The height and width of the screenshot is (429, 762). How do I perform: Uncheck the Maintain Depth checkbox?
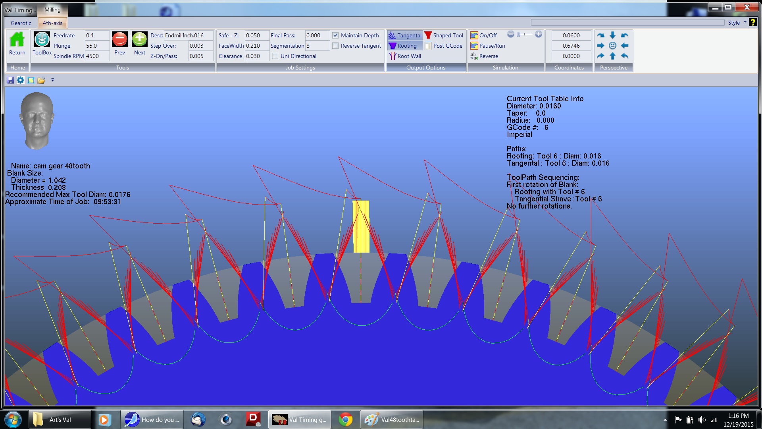point(335,35)
